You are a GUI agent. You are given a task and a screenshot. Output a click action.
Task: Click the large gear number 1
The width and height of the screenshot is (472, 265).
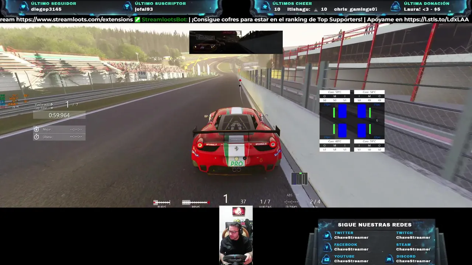(226, 199)
